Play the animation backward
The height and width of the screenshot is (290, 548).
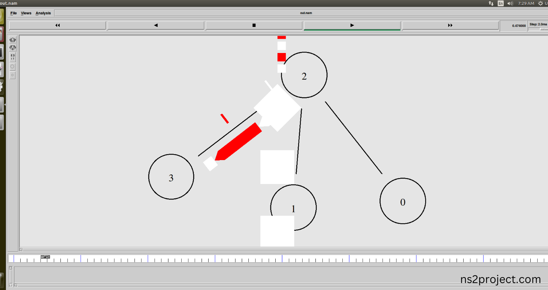156,25
